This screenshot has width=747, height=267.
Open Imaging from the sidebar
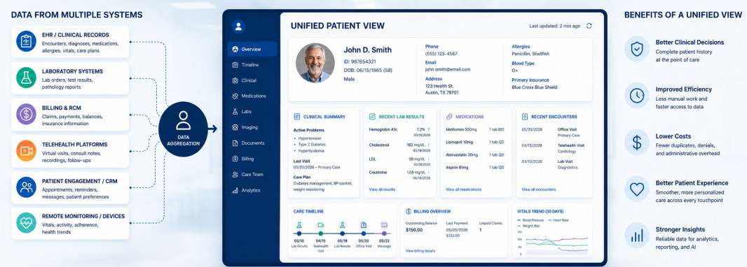click(x=252, y=127)
